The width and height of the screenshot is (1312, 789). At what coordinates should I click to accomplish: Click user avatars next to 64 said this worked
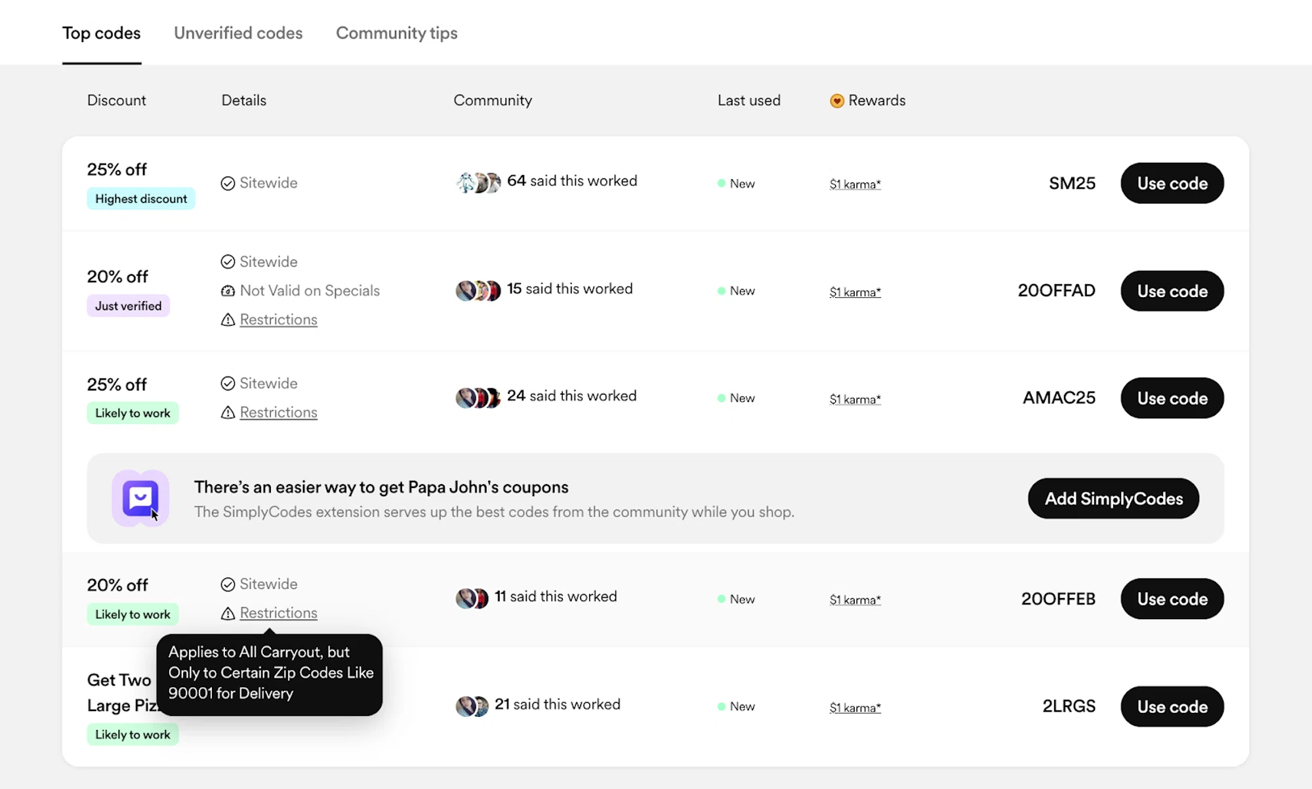(478, 182)
